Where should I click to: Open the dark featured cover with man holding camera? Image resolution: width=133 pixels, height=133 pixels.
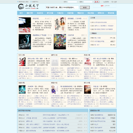click(x=25, y=42)
